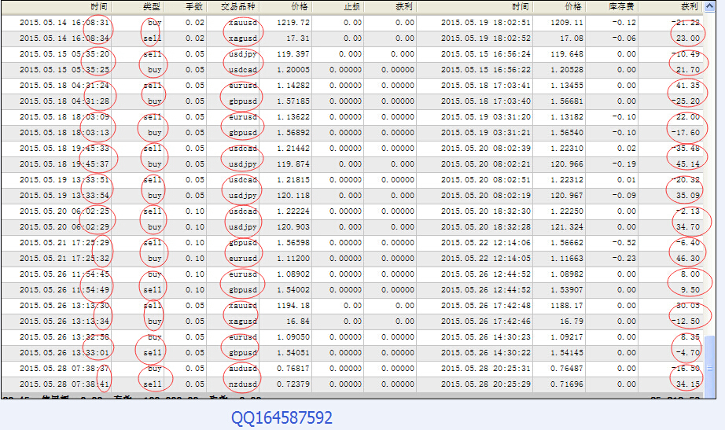Select open time 2015.05.20 06:02:25

(64, 211)
